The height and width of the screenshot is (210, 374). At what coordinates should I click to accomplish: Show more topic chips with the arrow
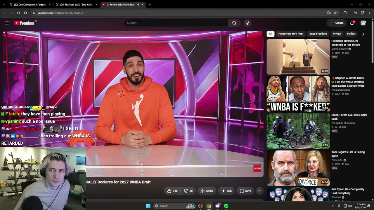click(363, 34)
